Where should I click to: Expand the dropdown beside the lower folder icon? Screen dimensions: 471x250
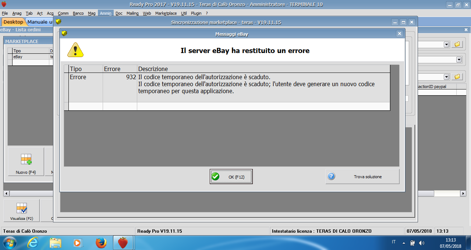coord(447,77)
